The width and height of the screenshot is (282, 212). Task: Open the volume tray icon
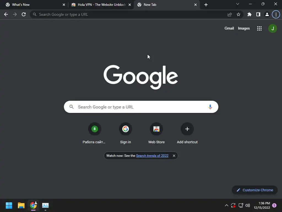248,205
